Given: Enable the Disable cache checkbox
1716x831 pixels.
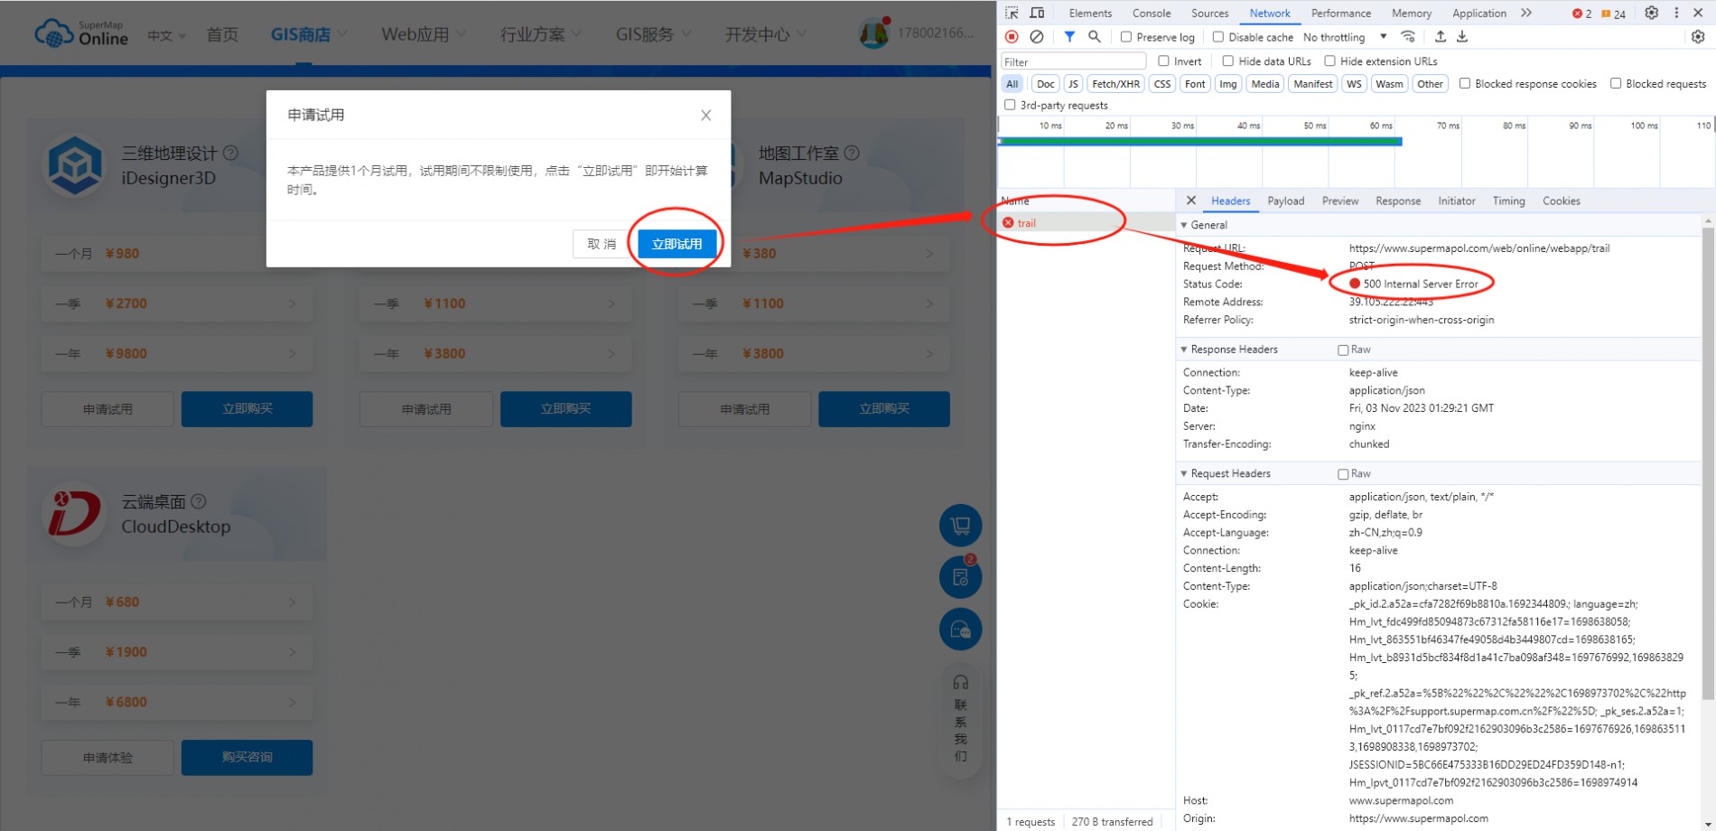Looking at the screenshot, I should tap(1217, 37).
